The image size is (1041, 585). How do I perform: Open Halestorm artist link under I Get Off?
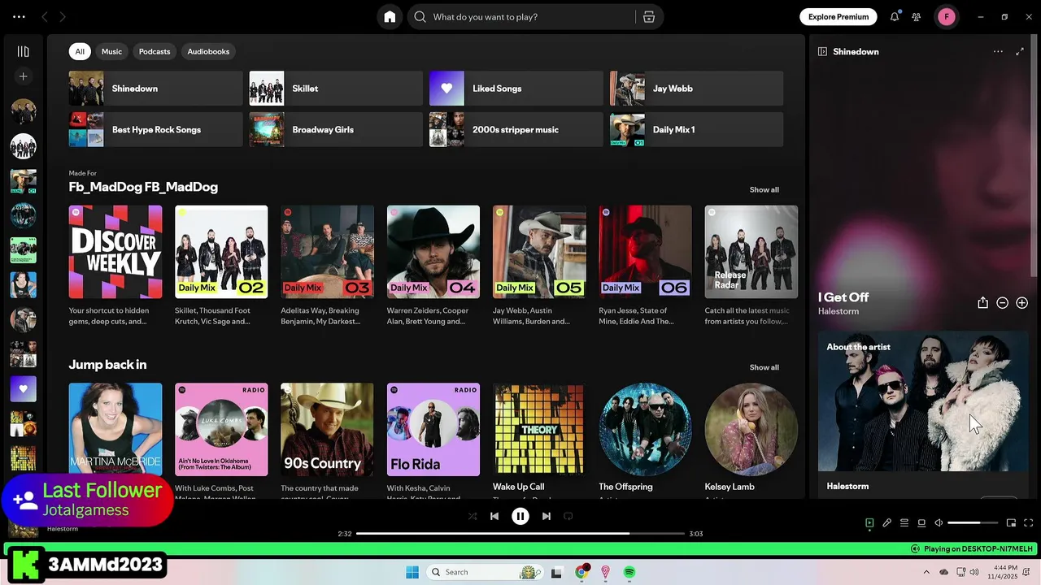(838, 312)
